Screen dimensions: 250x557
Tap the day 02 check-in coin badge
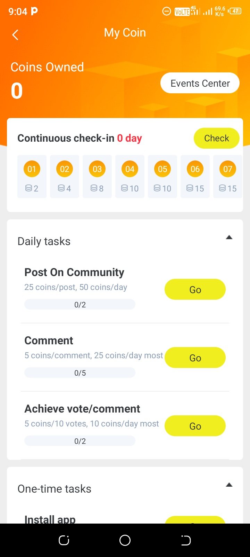[x=65, y=169]
